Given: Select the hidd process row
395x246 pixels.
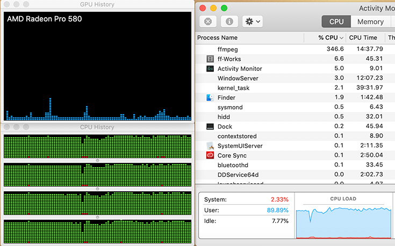Looking at the screenshot, I should pyautogui.click(x=295, y=117).
